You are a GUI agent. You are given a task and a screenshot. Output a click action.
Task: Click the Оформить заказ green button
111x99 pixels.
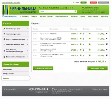[97, 68]
